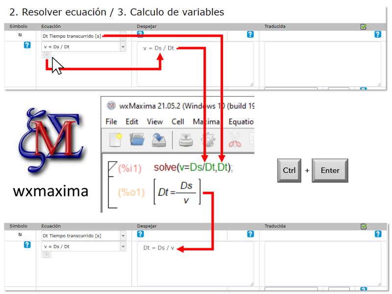
Task: Click the Ctrl key button
Action: tap(289, 171)
